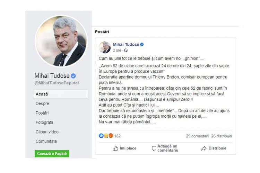Click the verified badge under profile photo

tap(73, 76)
